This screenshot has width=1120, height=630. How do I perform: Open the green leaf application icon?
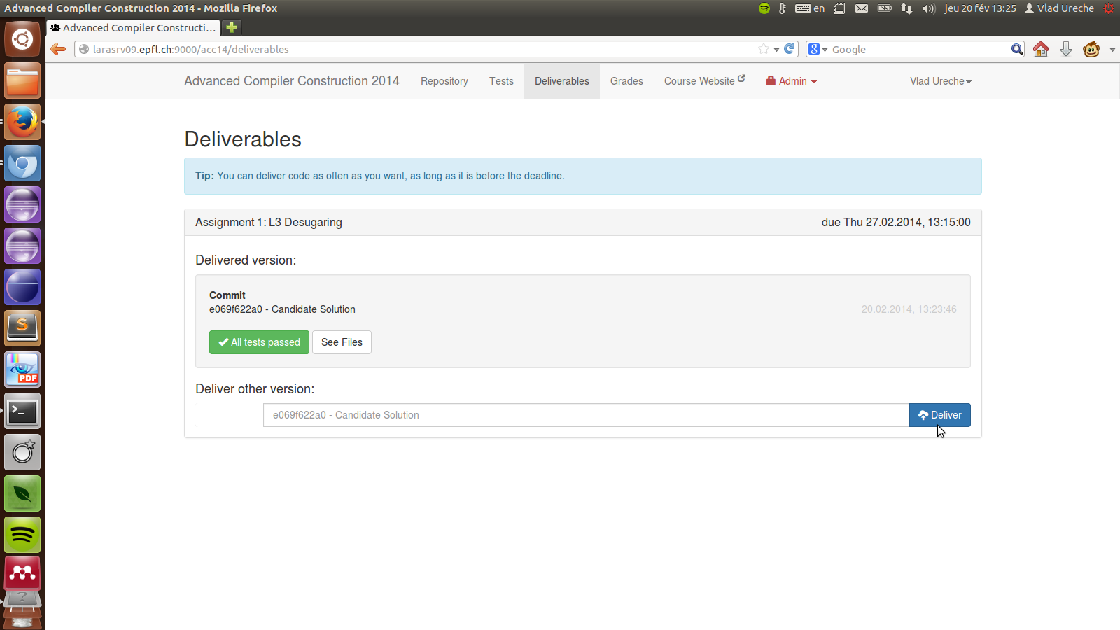[x=22, y=493]
